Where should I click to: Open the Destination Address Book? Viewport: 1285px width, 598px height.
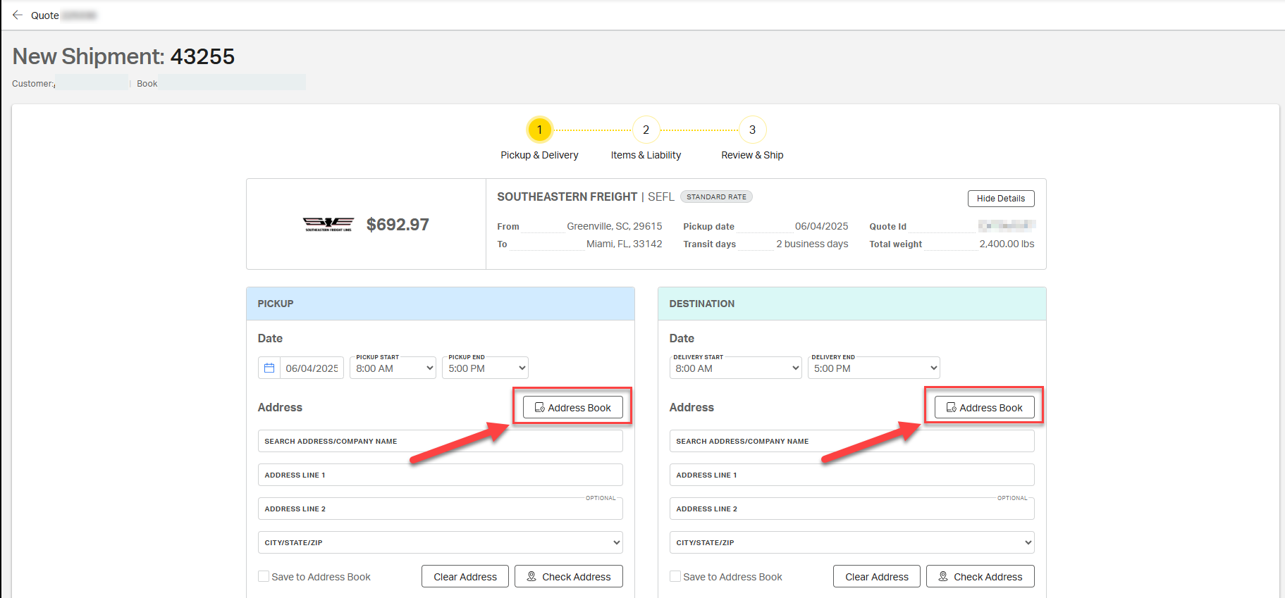coord(984,408)
